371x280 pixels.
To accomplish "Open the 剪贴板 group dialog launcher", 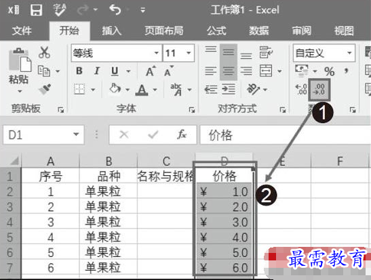I will click(61, 110).
